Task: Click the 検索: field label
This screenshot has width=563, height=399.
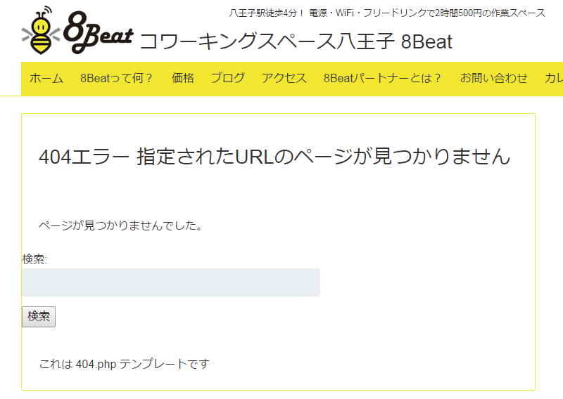Action: pyautogui.click(x=34, y=259)
